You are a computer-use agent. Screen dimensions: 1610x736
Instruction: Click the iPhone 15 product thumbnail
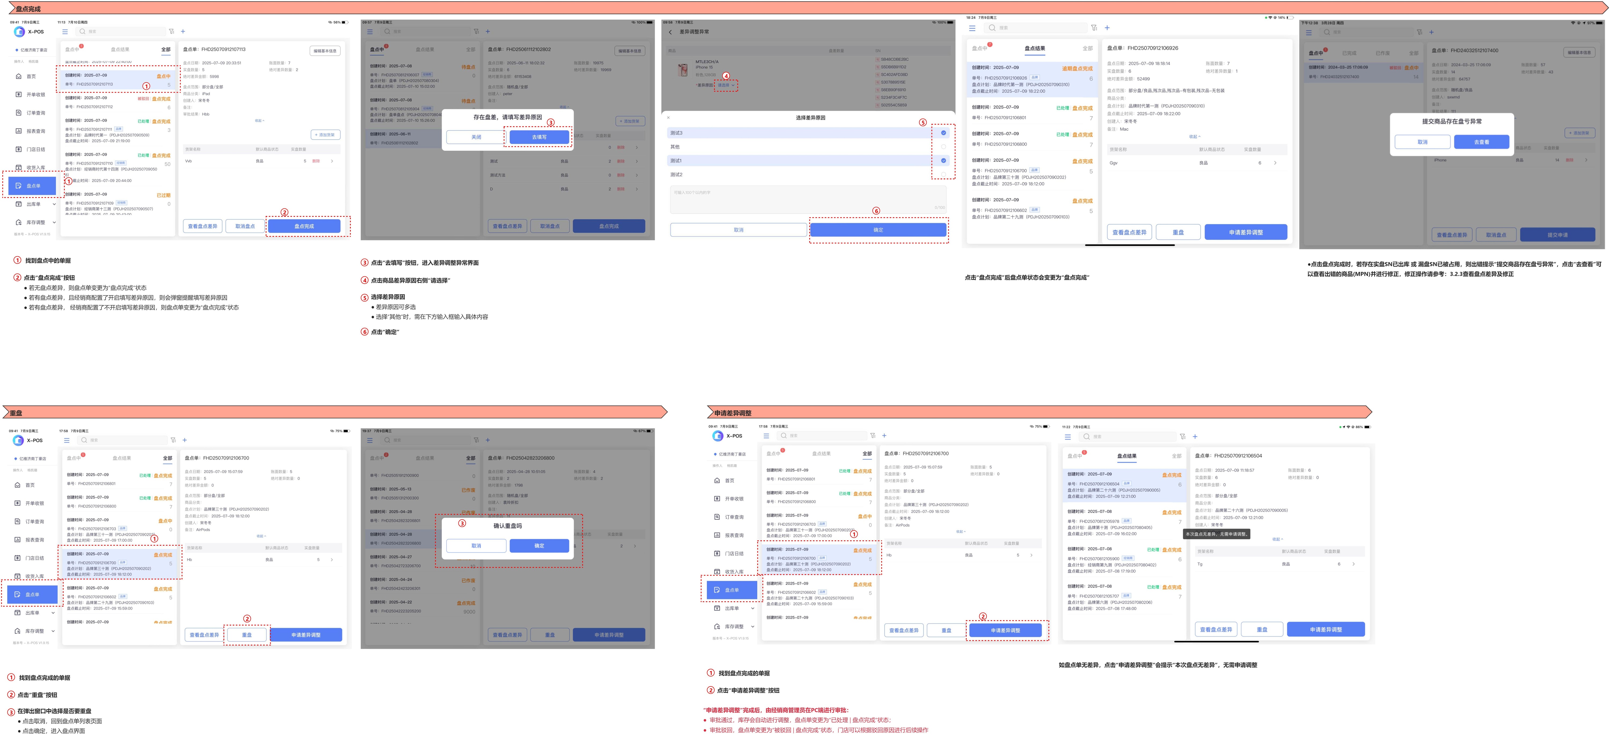683,70
